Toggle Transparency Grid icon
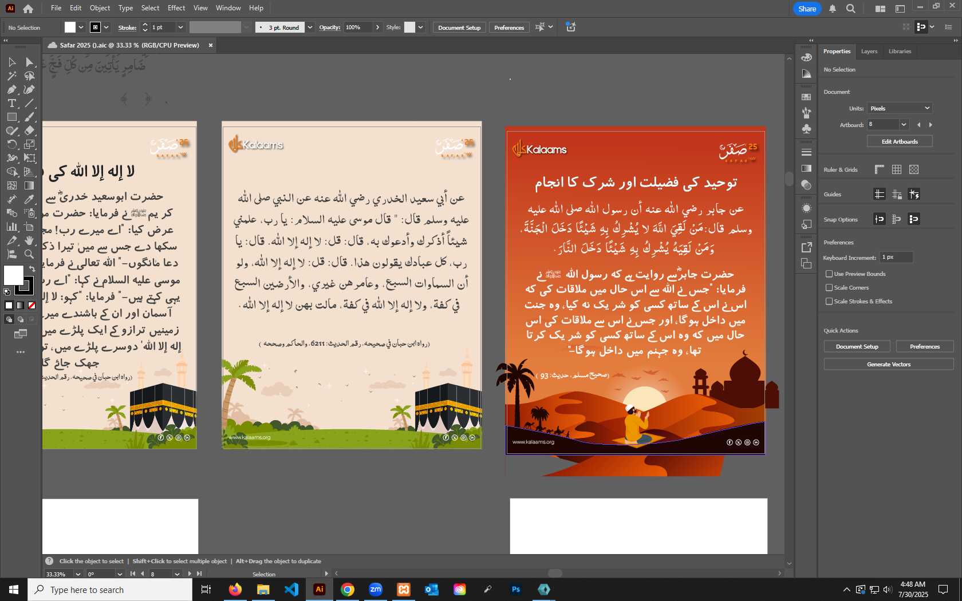The height and width of the screenshot is (601, 962). (914, 169)
